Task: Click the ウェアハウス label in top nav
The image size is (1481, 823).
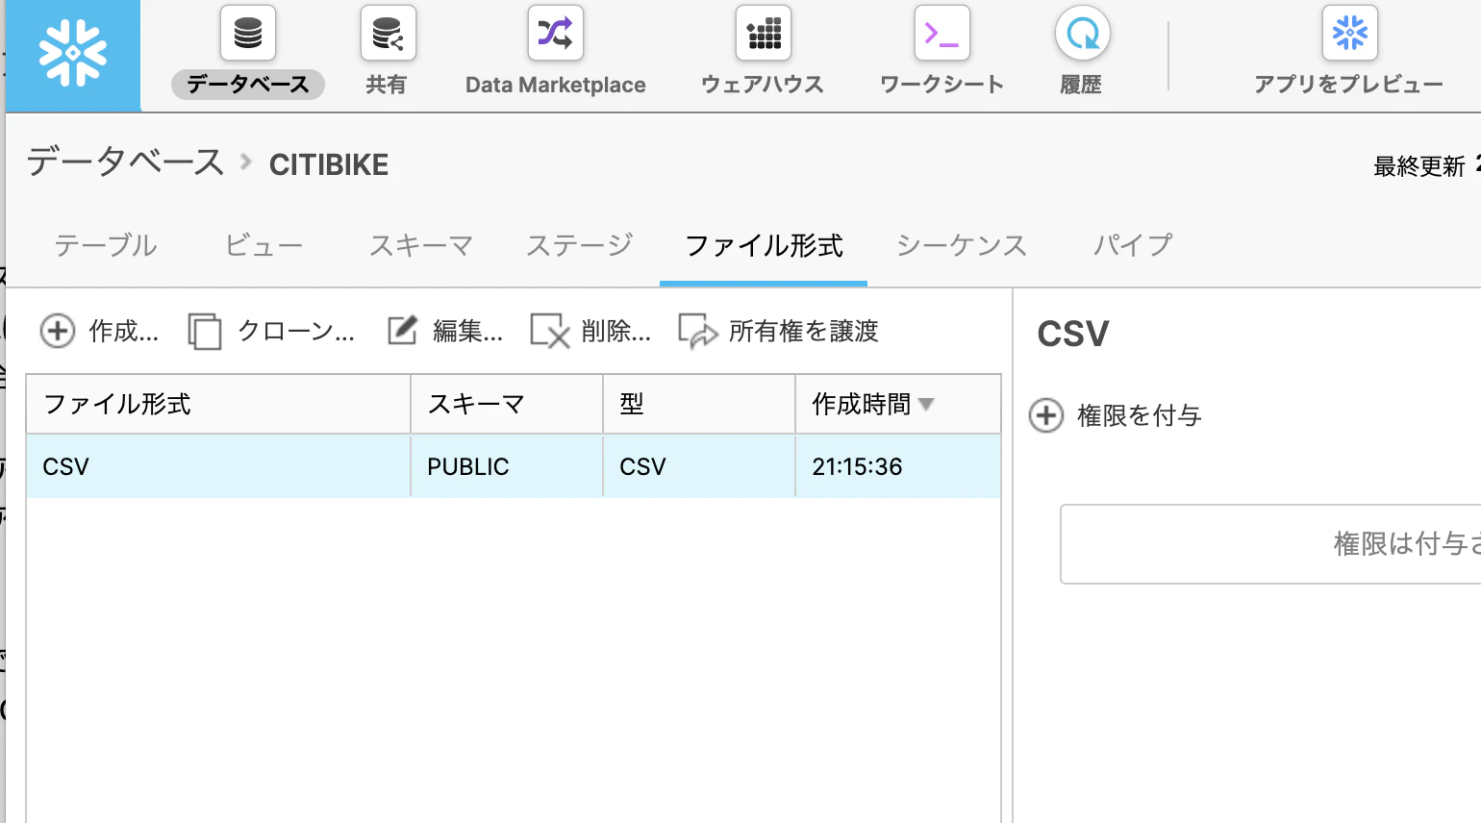Action: (x=763, y=85)
